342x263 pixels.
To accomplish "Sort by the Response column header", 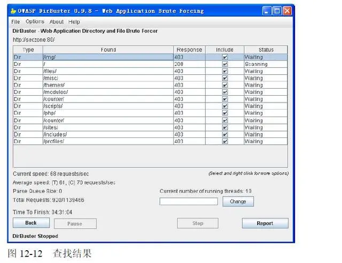I will pos(189,50).
